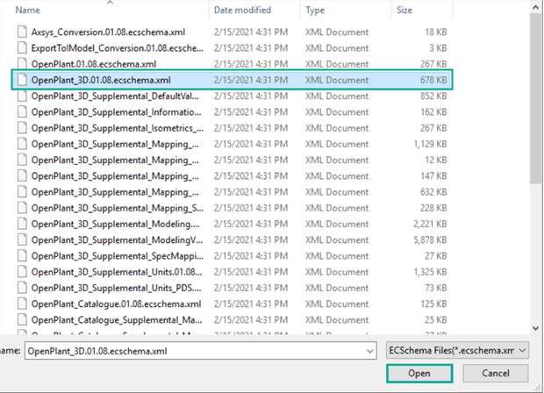
Task: Select OpenPlant_3D_Supplemental_Informatio... file name
Action: (x=116, y=112)
